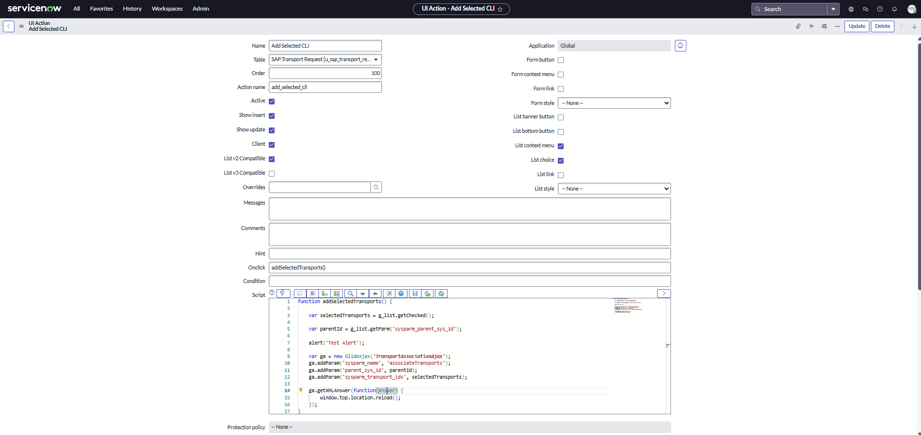Uncheck the Active checkbox
921x435 pixels.
[272, 102]
